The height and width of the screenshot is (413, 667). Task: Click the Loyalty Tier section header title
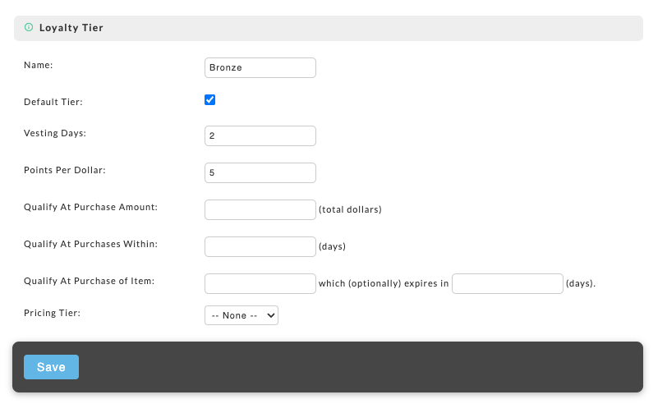point(71,28)
